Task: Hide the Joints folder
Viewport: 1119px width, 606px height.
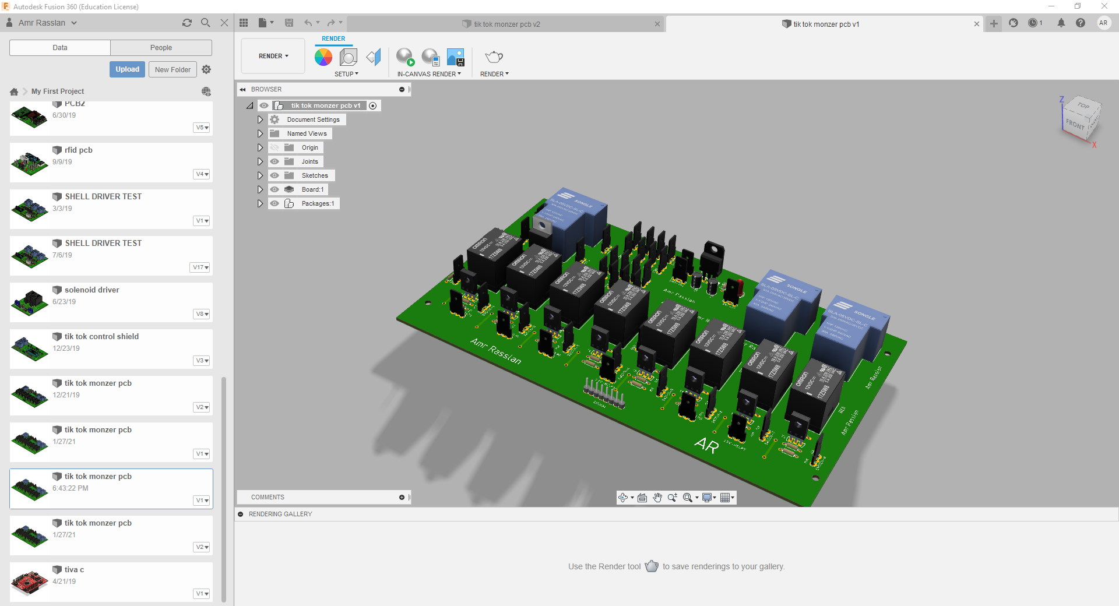Action: pos(275,161)
